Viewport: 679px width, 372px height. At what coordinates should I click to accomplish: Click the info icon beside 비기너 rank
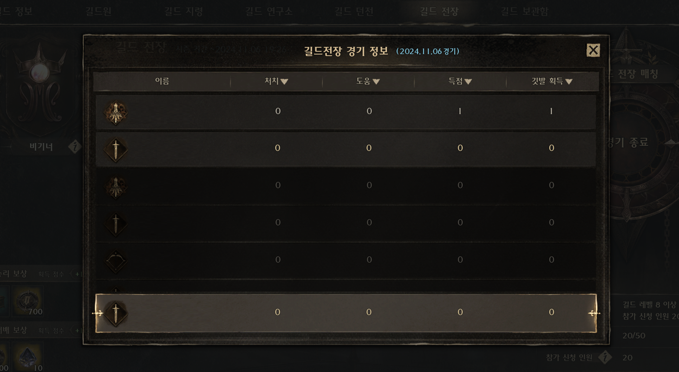click(x=75, y=147)
